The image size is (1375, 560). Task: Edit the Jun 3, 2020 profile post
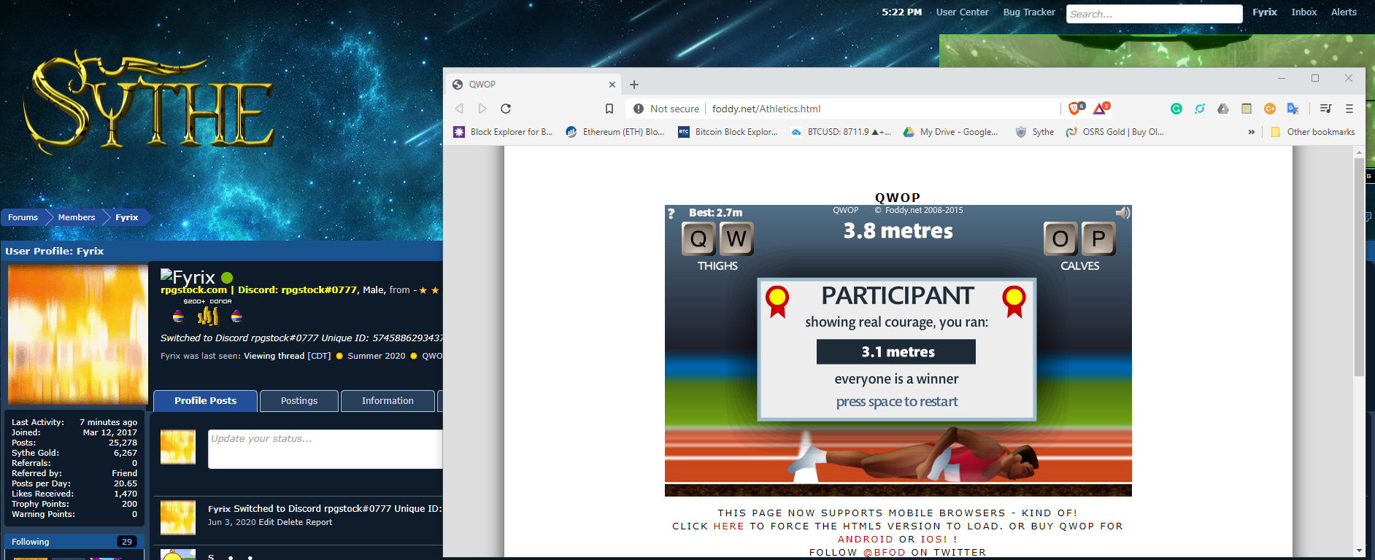tap(266, 522)
